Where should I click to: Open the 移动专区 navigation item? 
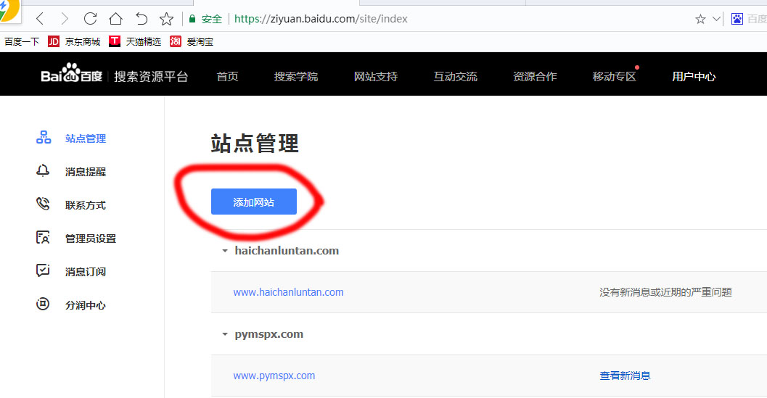coord(615,77)
